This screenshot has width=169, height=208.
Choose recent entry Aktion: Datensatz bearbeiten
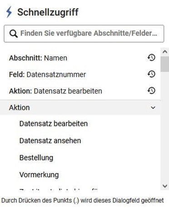(x=80, y=91)
